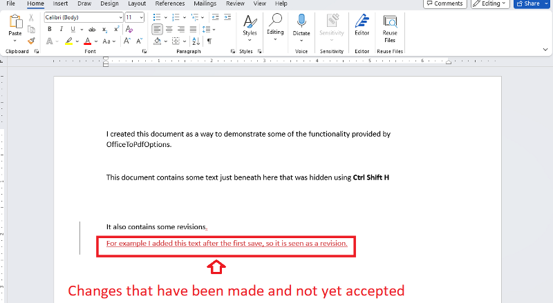
Task: Open the Reuse Files icon
Action: coord(390,21)
